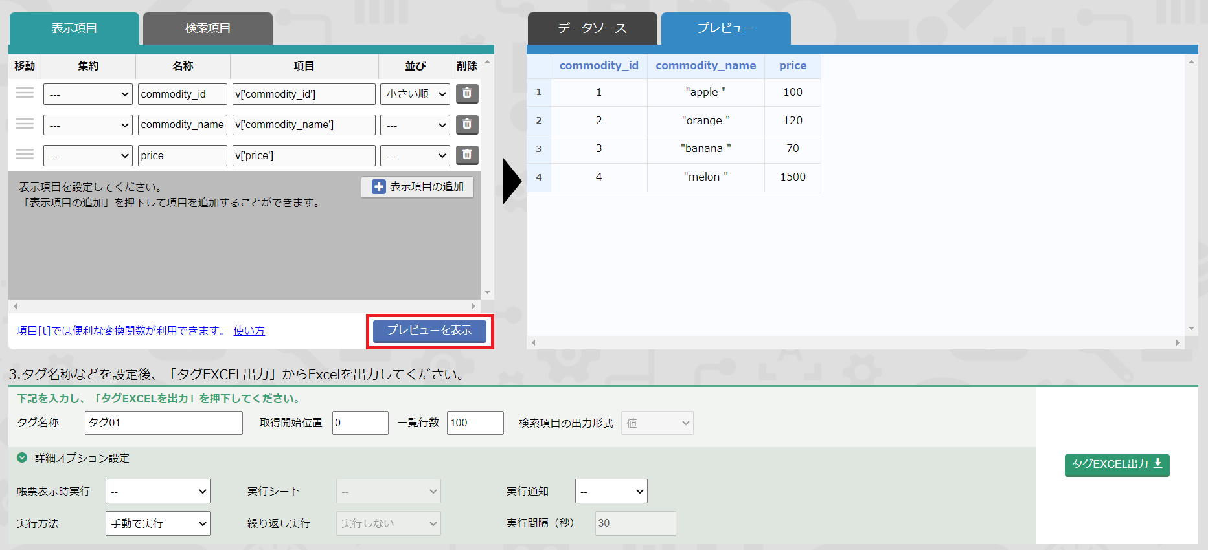
Task: Click the タグ名称 input field
Action: click(x=164, y=423)
